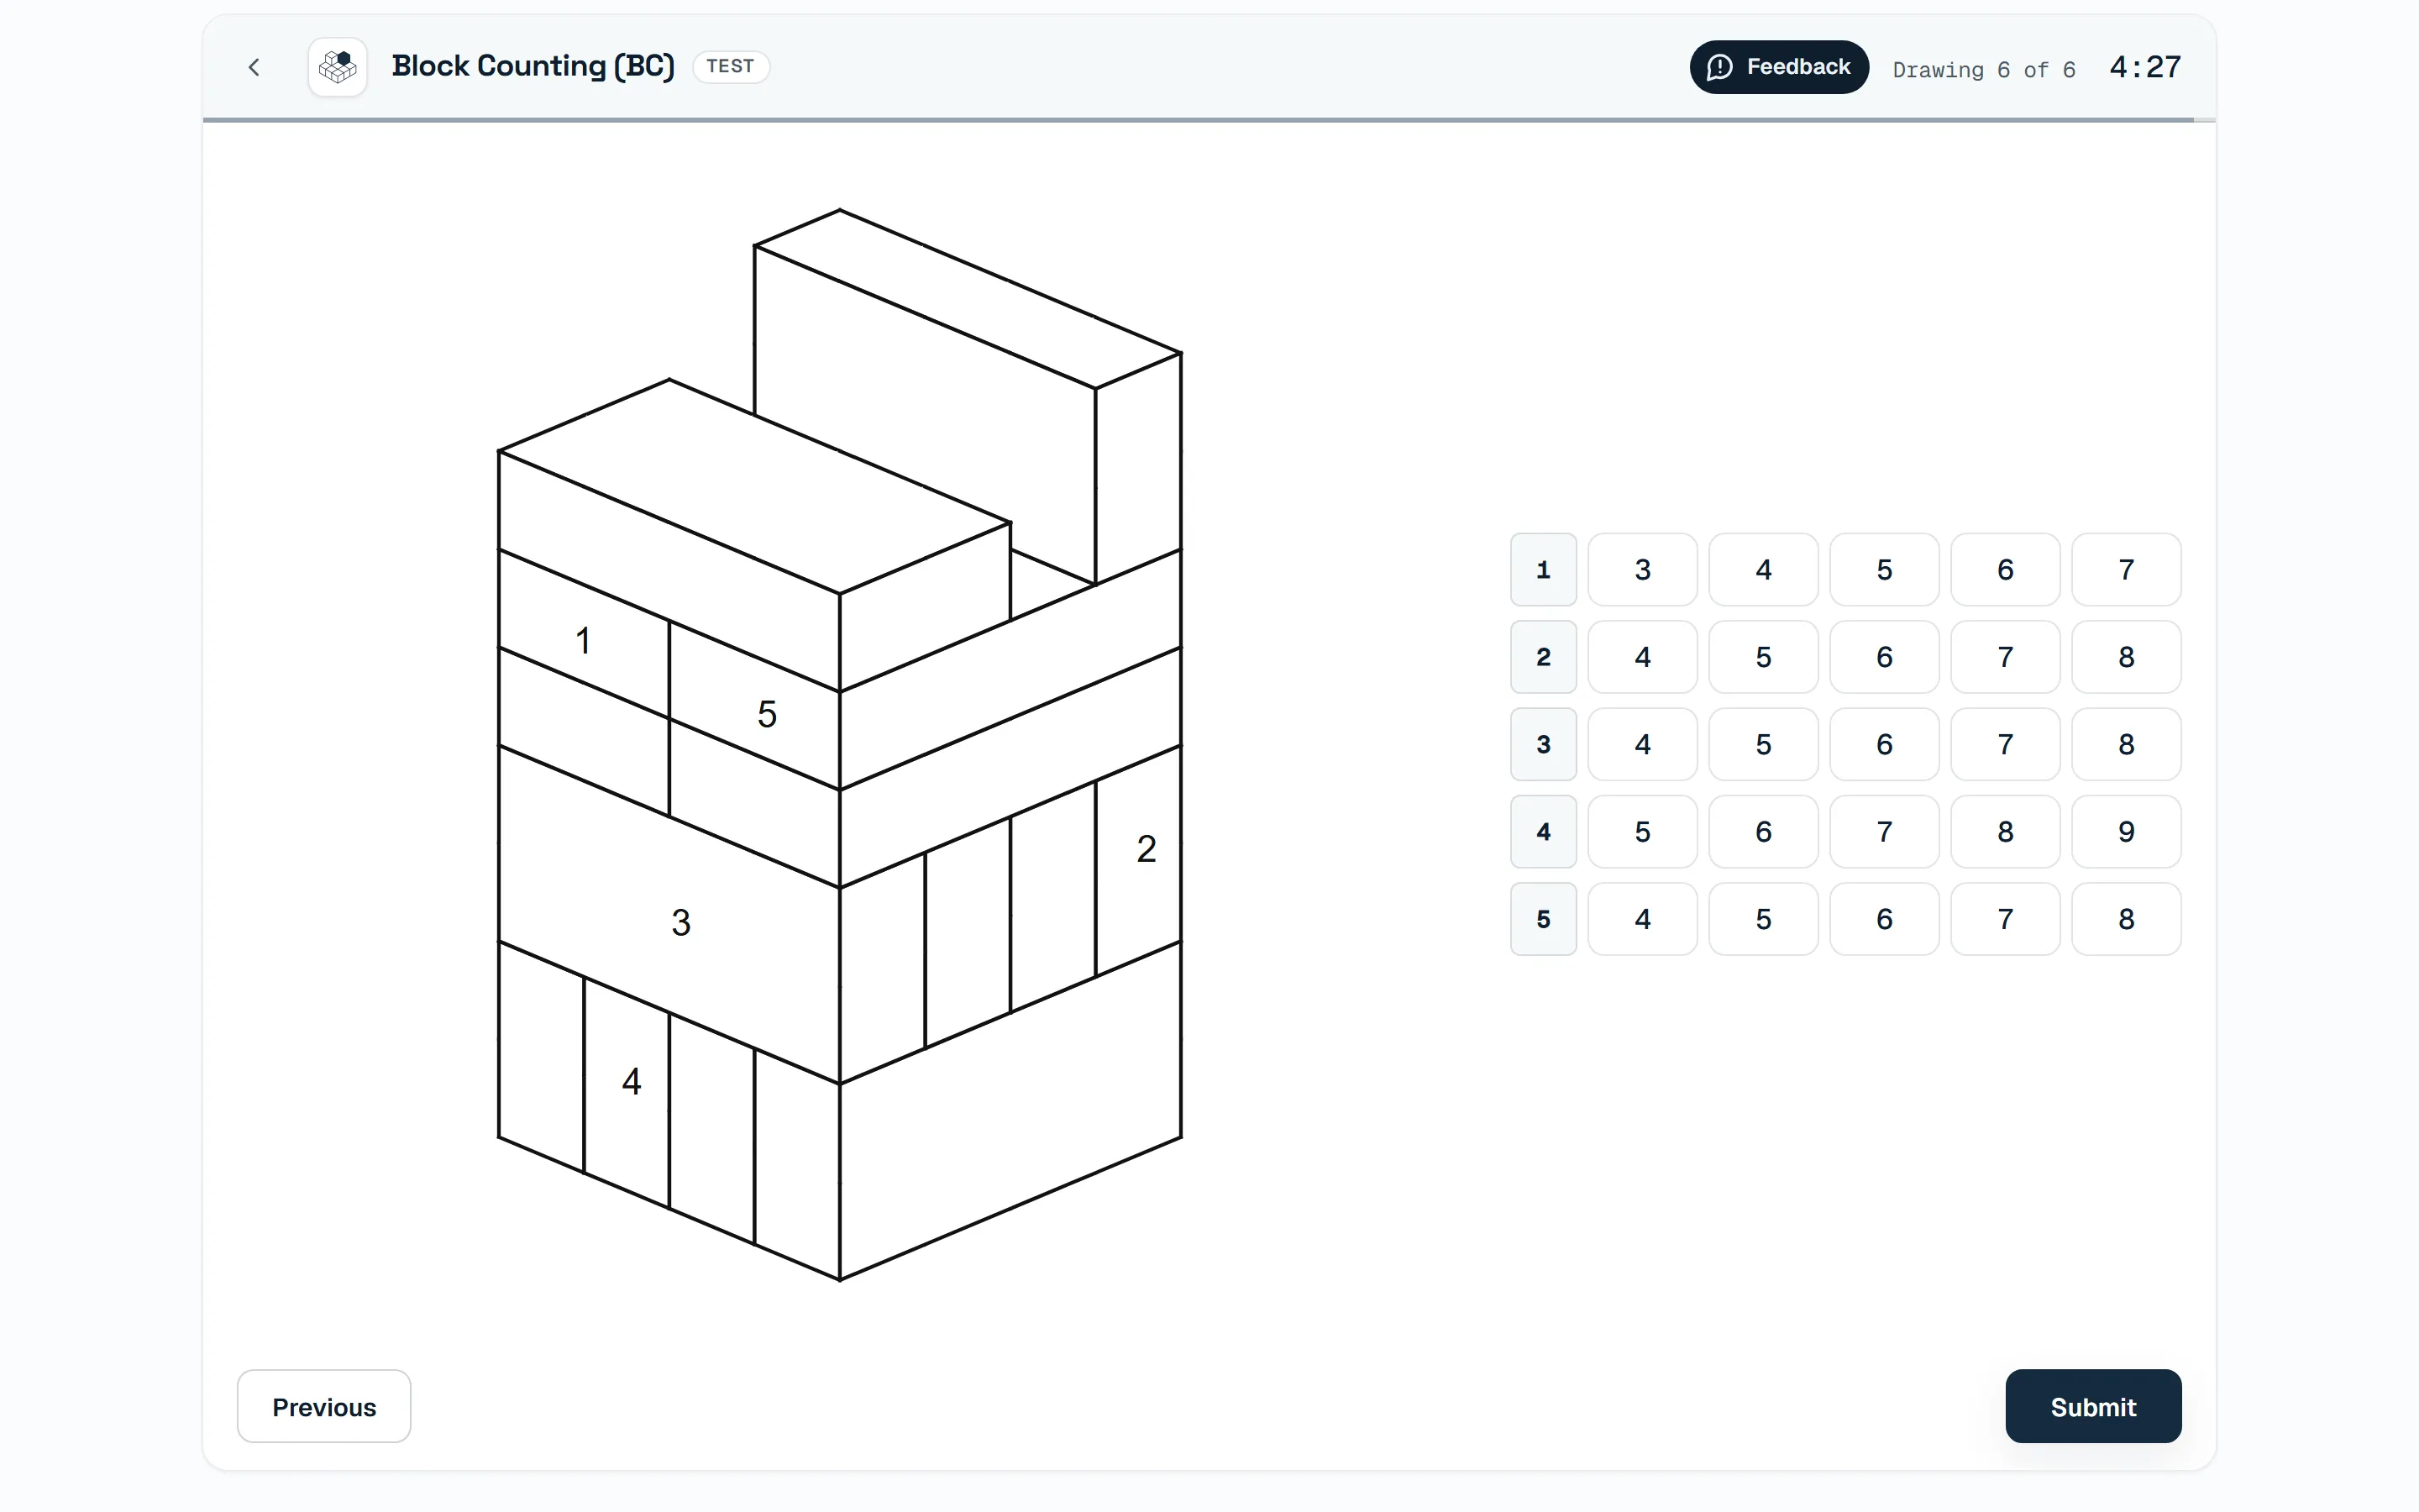Mark answer 9 in row 4
The image size is (2419, 1512).
(x=2126, y=831)
